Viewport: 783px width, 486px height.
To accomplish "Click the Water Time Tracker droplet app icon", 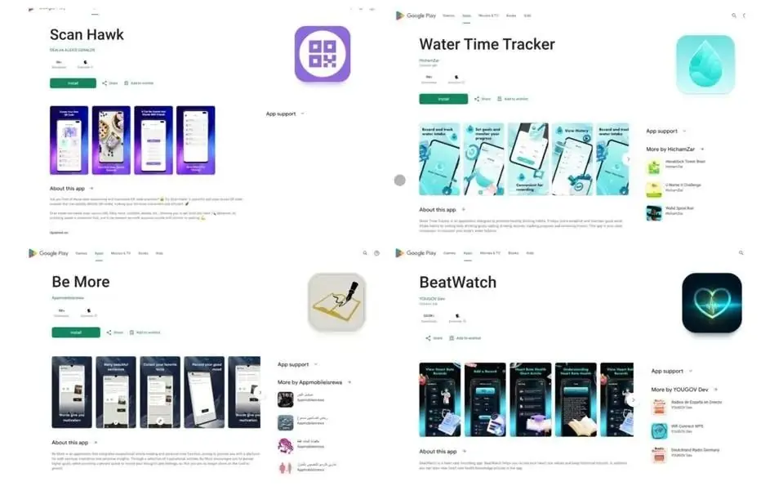I will pos(705,65).
